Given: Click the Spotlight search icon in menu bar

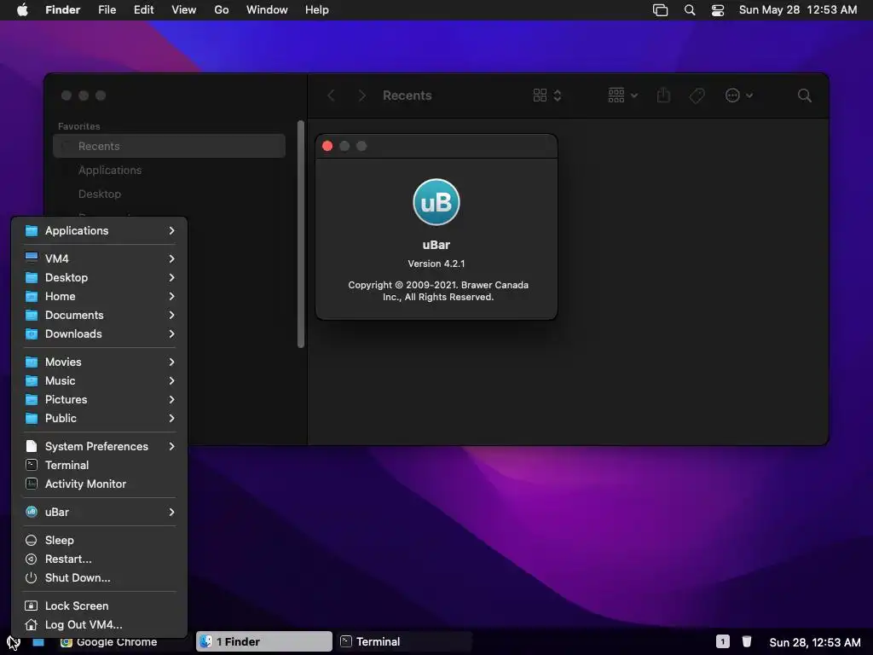Looking at the screenshot, I should (x=689, y=10).
